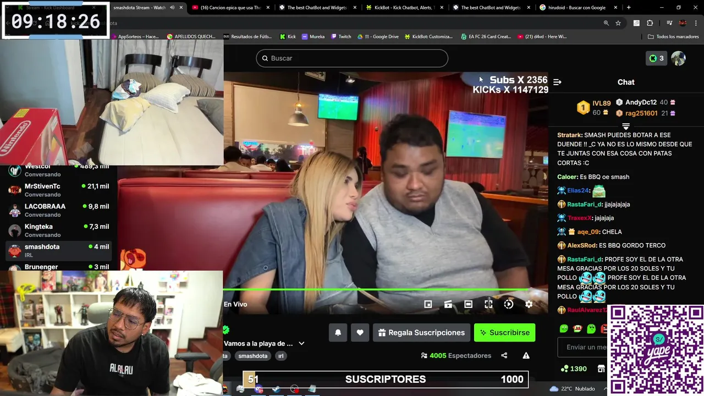Open the user profile avatar menu

pyautogui.click(x=678, y=58)
